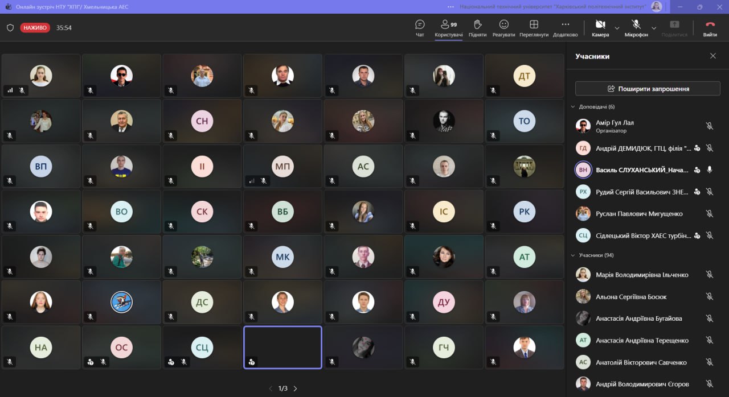Viewport: 729px width, 397px height.
Task: Toggle the microphone mute
Action: pos(636,27)
